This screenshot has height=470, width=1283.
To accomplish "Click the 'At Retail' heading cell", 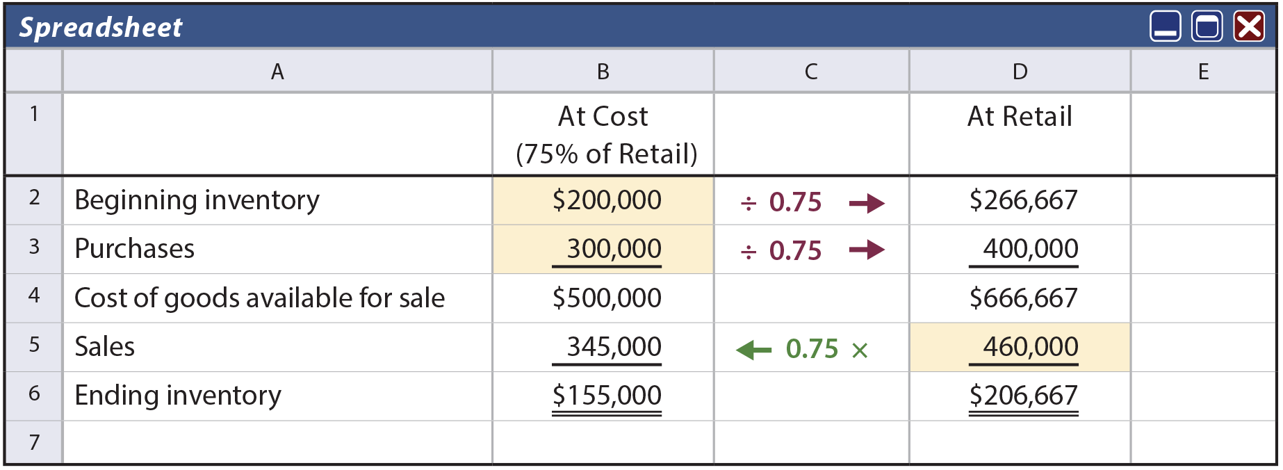I will pyautogui.click(x=1020, y=133).
